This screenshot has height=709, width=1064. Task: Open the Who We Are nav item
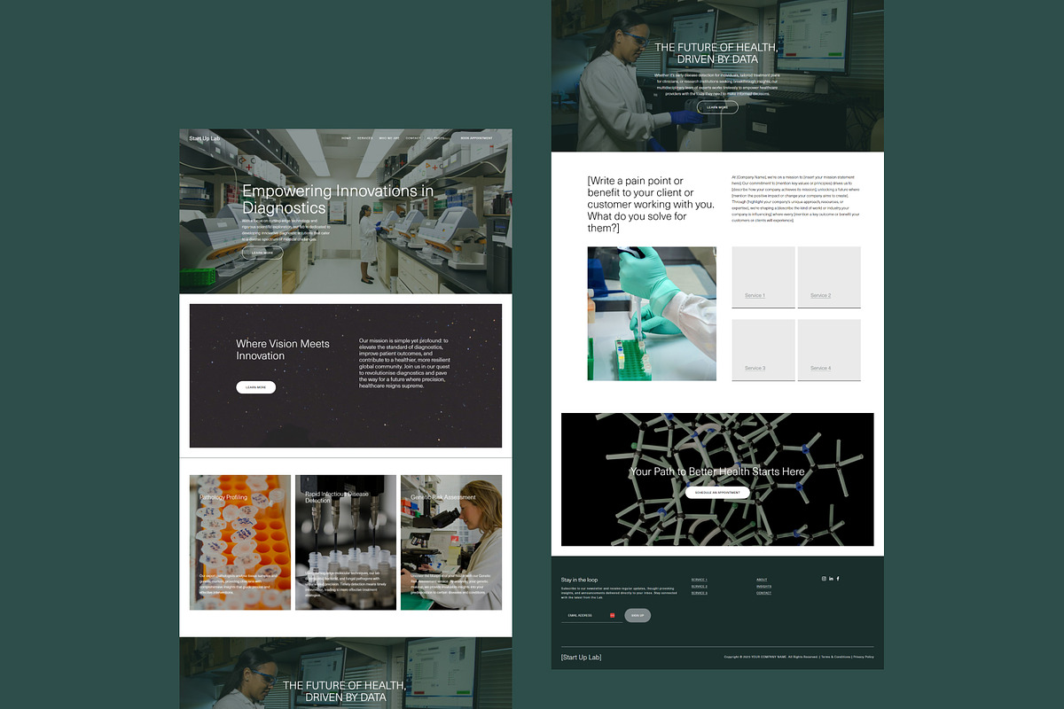point(389,138)
